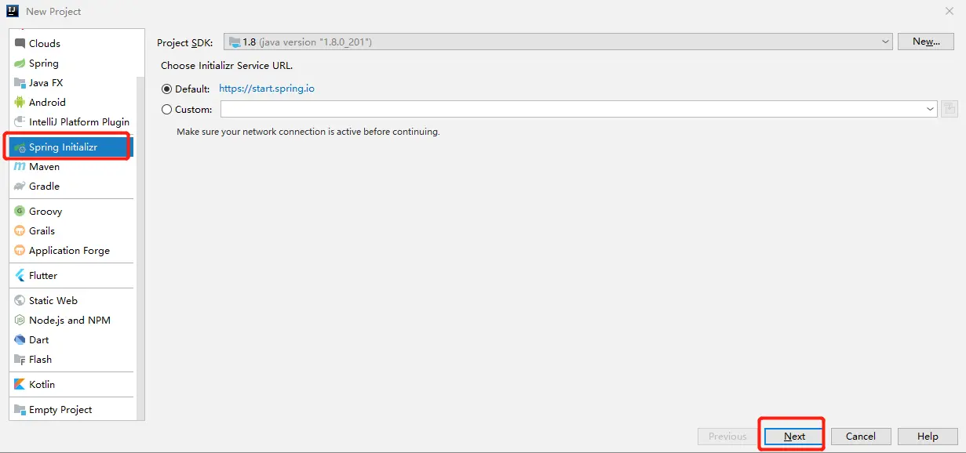Image resolution: width=966 pixels, height=453 pixels.
Task: Click the Maven 'm' icon
Action: tap(20, 166)
